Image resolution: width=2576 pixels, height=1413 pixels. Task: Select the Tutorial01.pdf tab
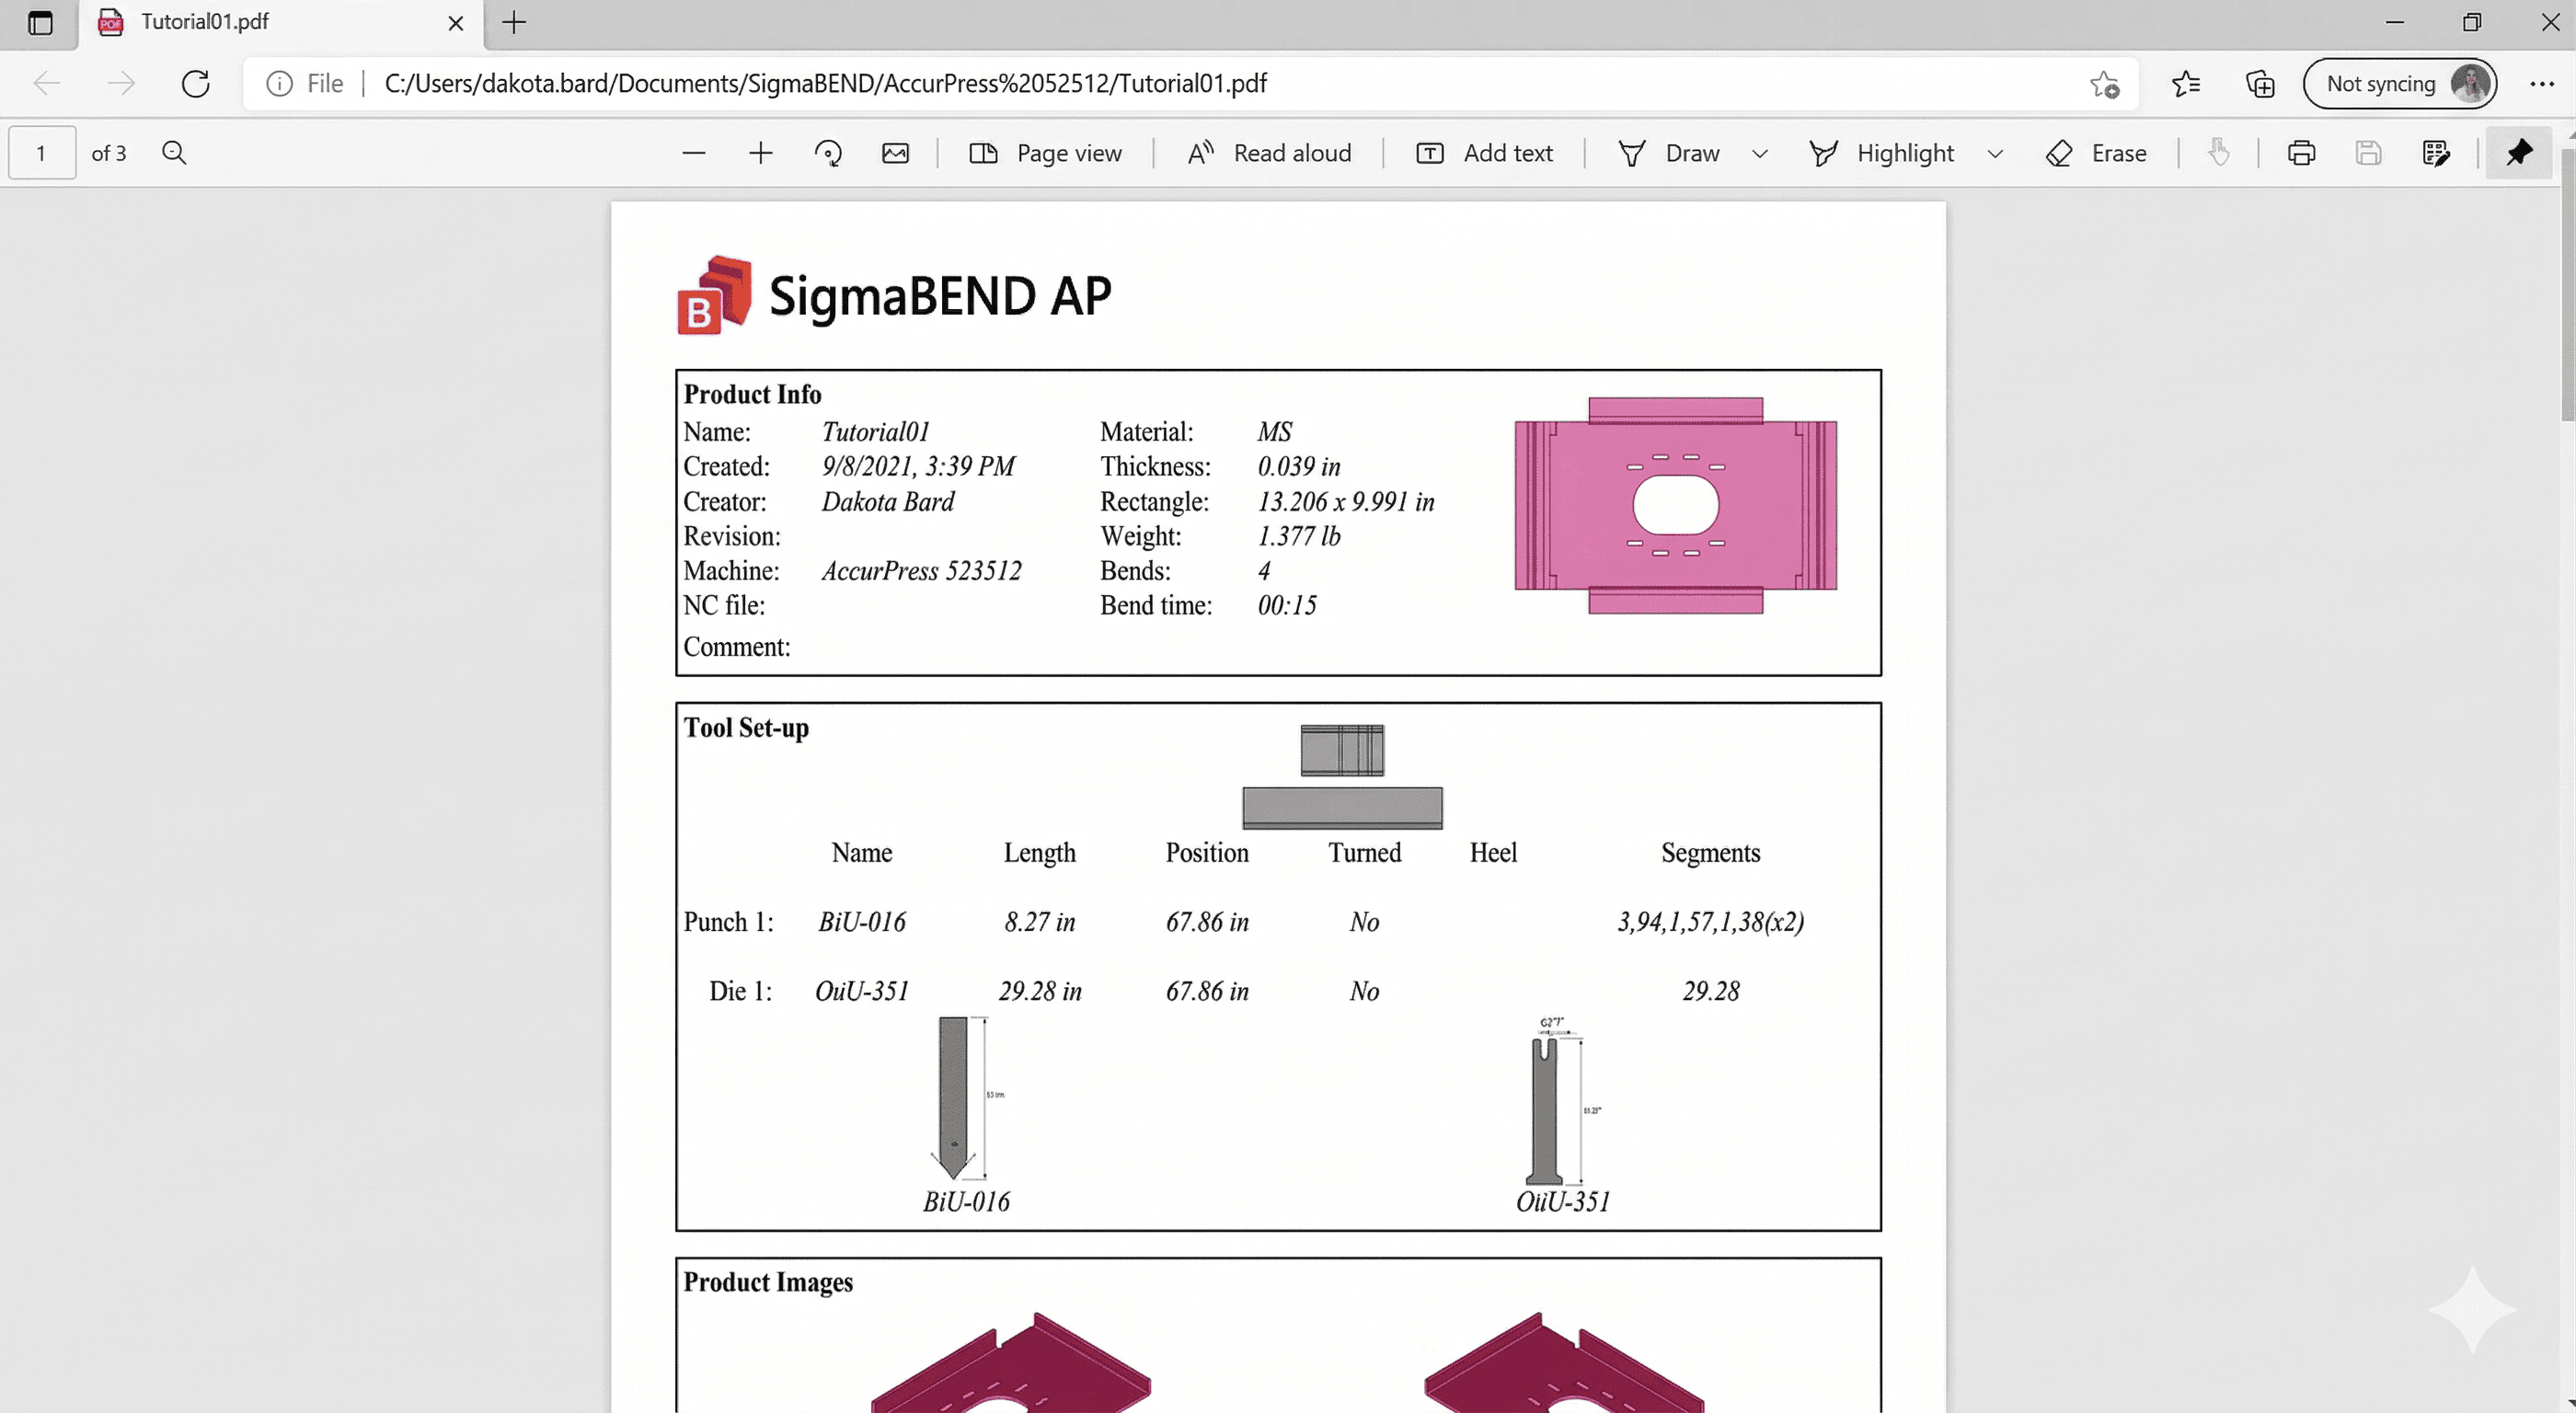[282, 23]
